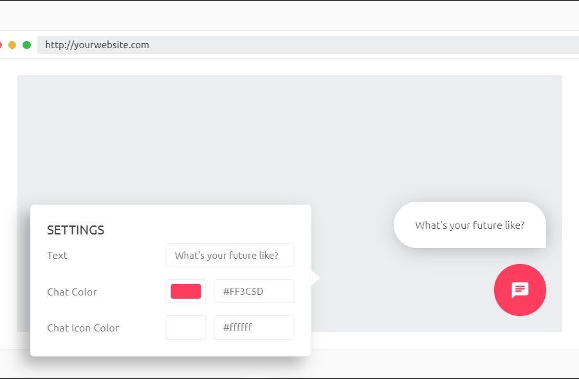The height and width of the screenshot is (379, 579).
Task: Click the settings panel's pointer arrow
Action: tap(315, 278)
